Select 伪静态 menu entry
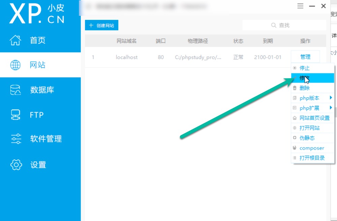Image resolution: width=337 pixels, height=221 pixels. click(x=313, y=138)
